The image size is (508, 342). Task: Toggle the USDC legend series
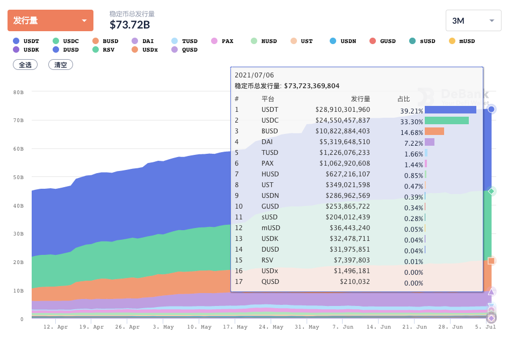coord(66,41)
